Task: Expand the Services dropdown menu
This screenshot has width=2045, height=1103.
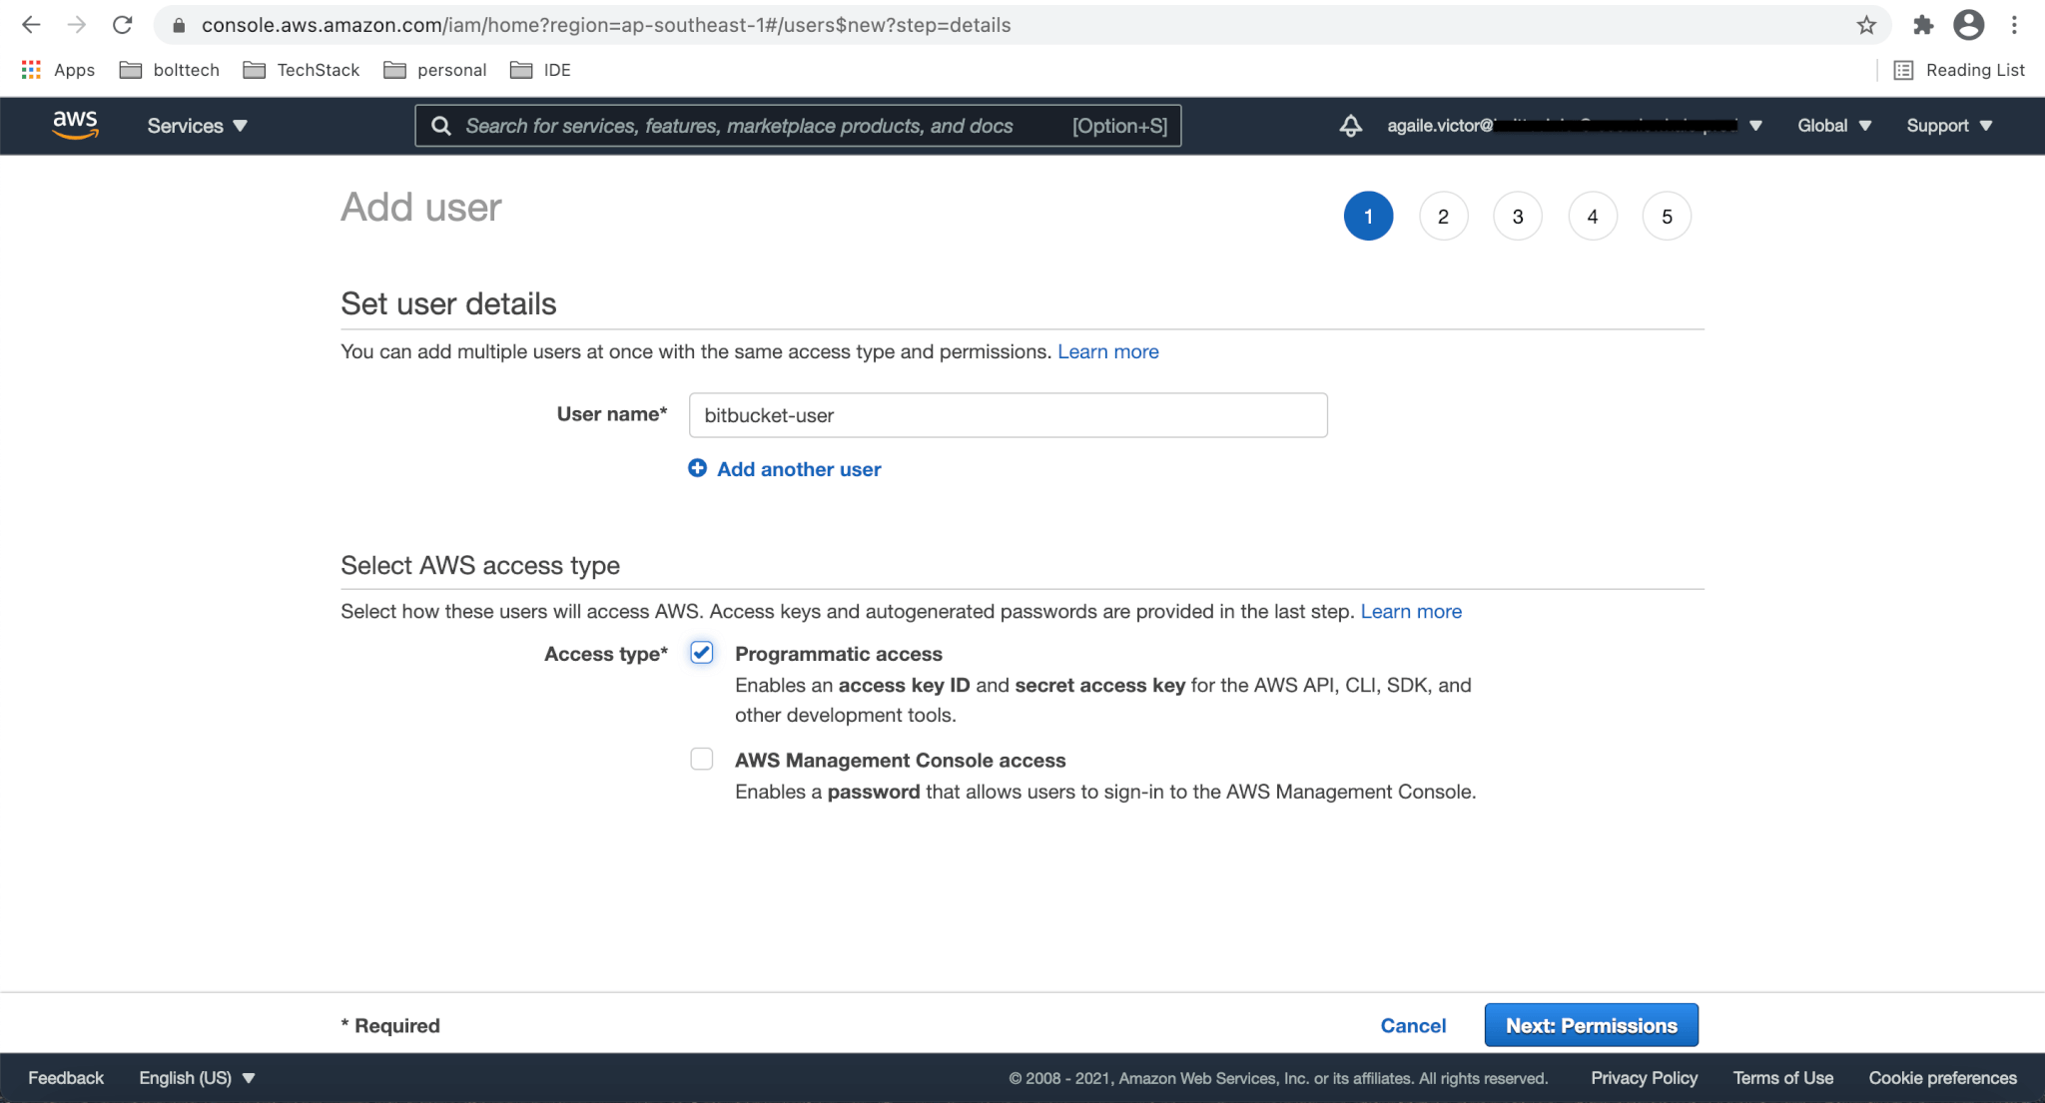Action: pyautogui.click(x=197, y=126)
